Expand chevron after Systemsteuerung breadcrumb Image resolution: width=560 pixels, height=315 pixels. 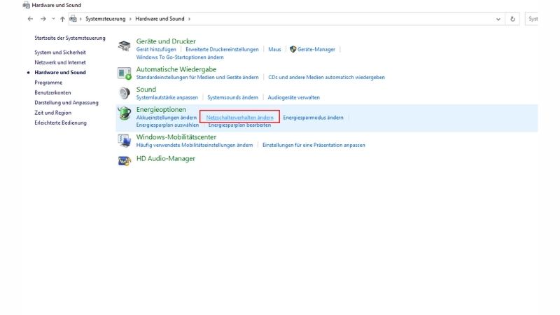tap(130, 19)
